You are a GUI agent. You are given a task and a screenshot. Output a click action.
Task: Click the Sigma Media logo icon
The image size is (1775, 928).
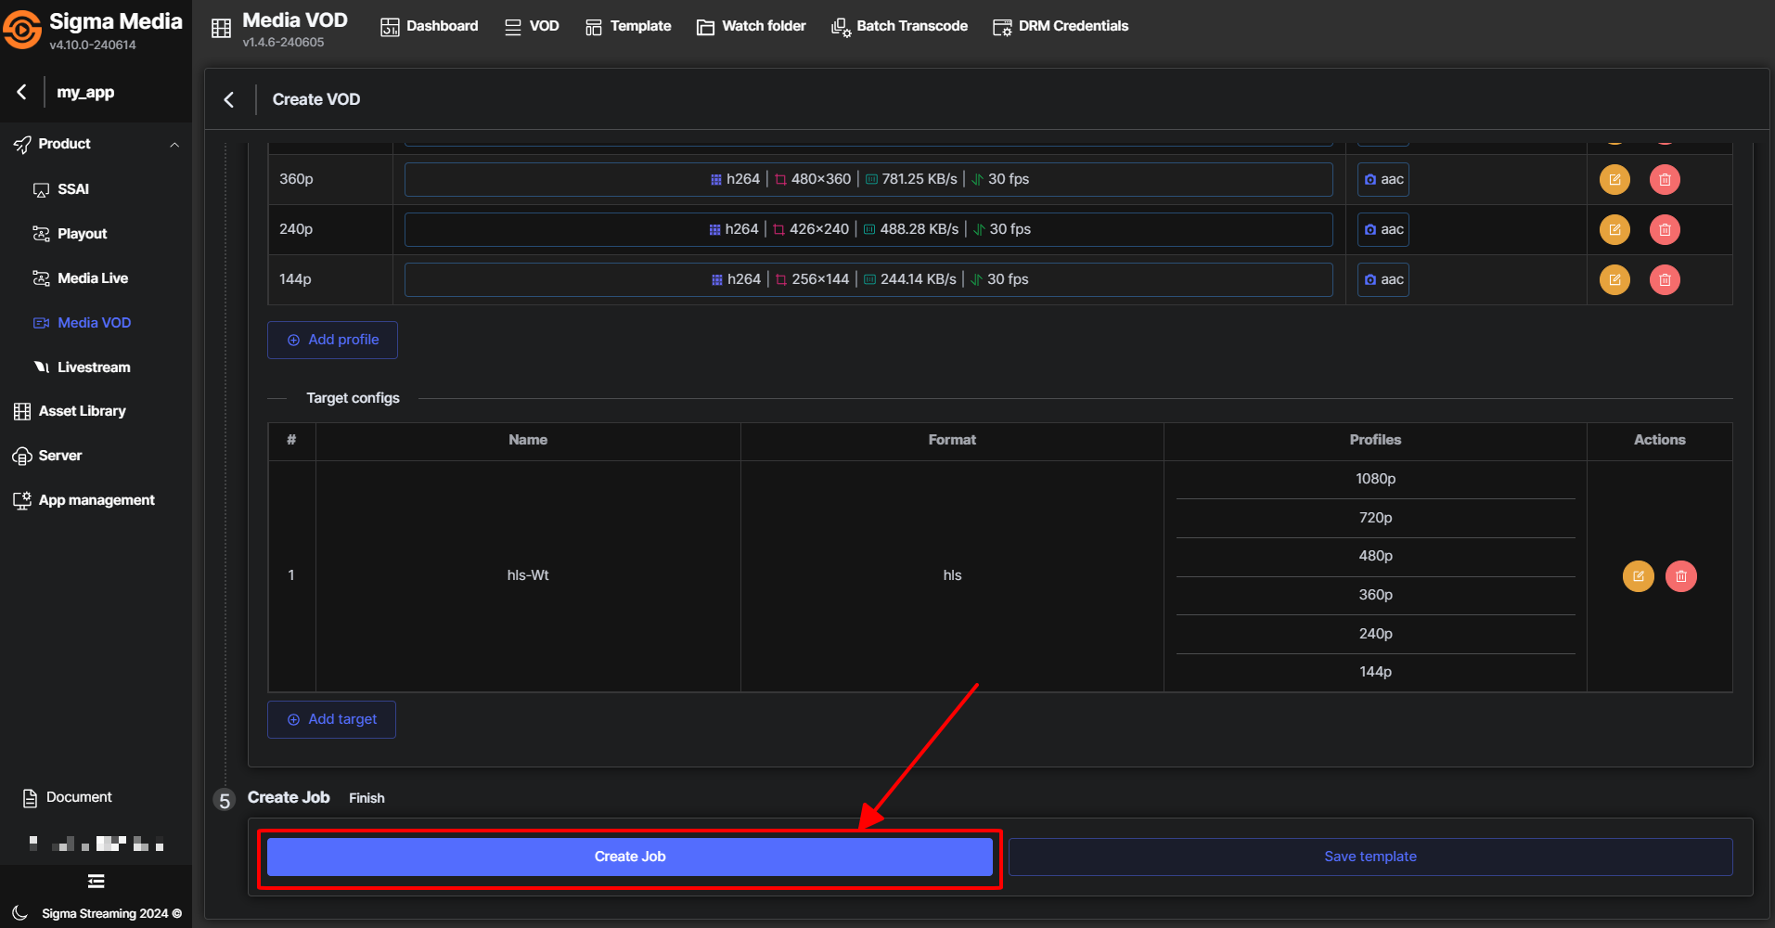(x=22, y=30)
